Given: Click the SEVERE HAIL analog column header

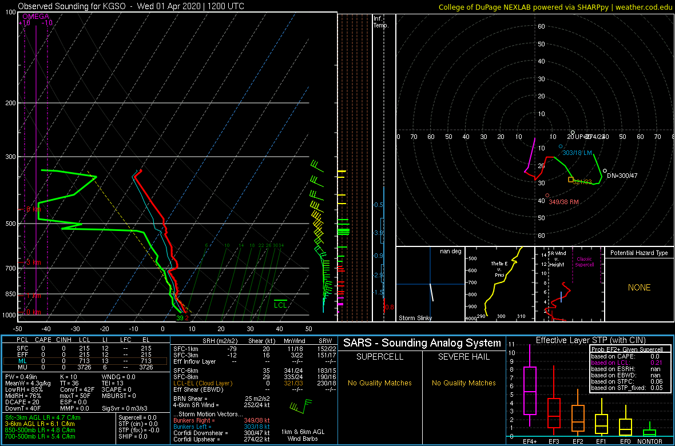Looking at the screenshot, I should tap(463, 357).
